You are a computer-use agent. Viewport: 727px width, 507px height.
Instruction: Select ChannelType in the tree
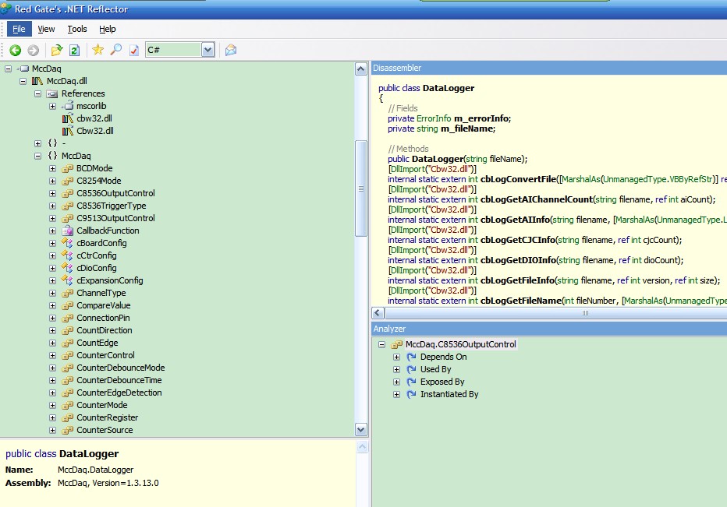(x=101, y=293)
